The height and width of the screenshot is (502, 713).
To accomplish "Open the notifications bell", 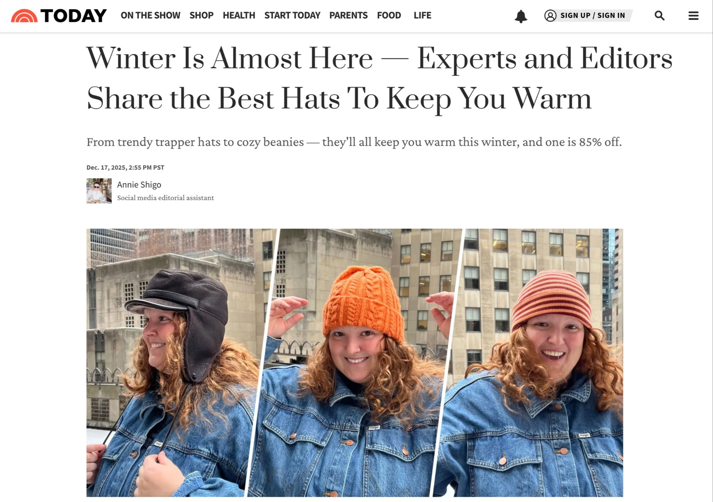I will [x=521, y=16].
